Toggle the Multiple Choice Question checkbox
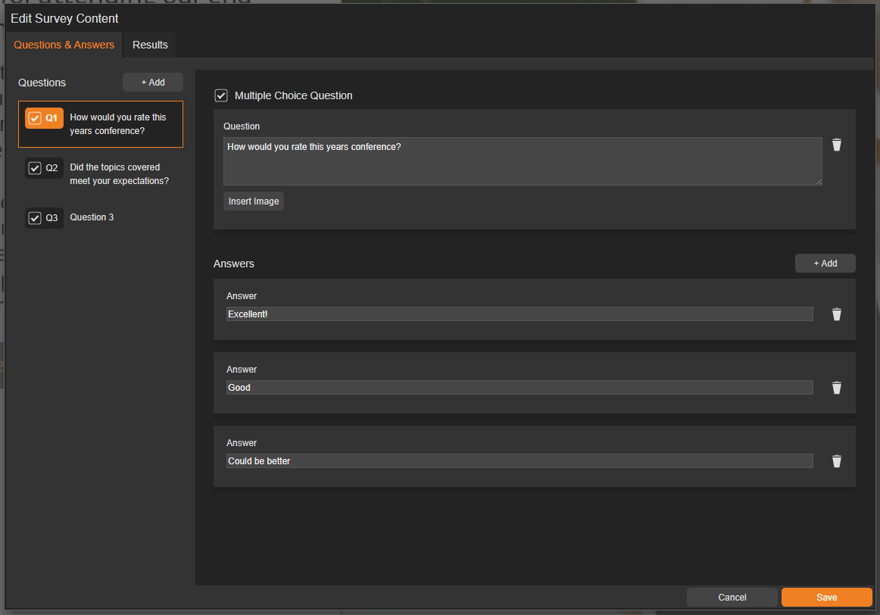The width and height of the screenshot is (880, 615). (x=221, y=95)
